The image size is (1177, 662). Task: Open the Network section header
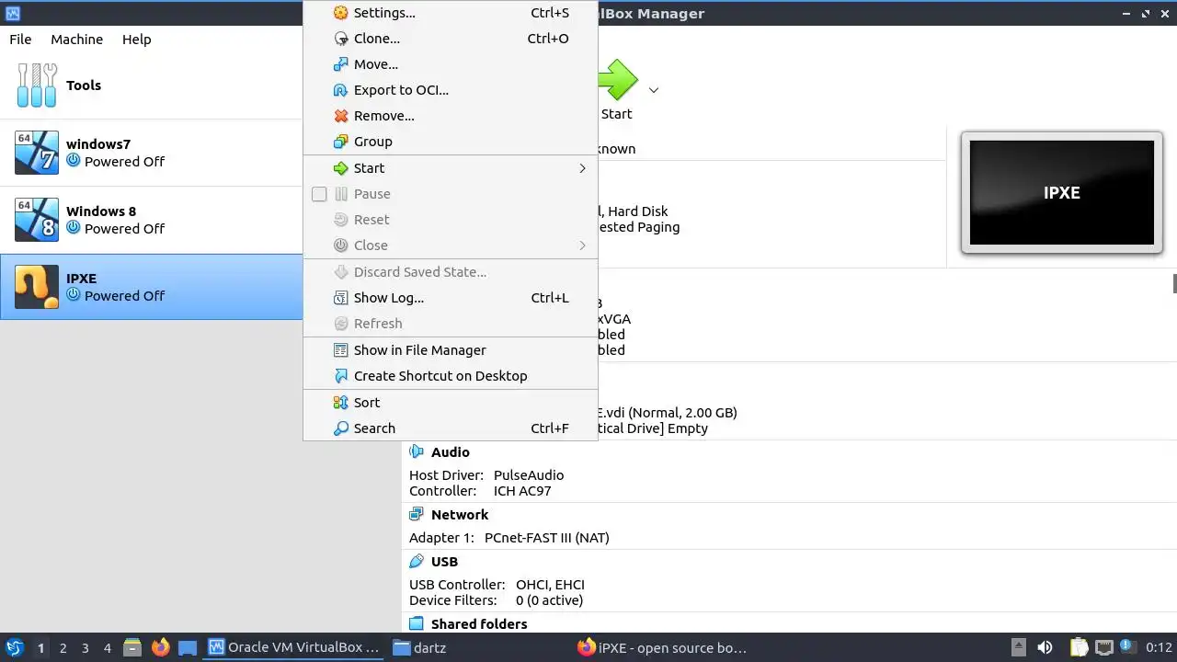click(460, 515)
